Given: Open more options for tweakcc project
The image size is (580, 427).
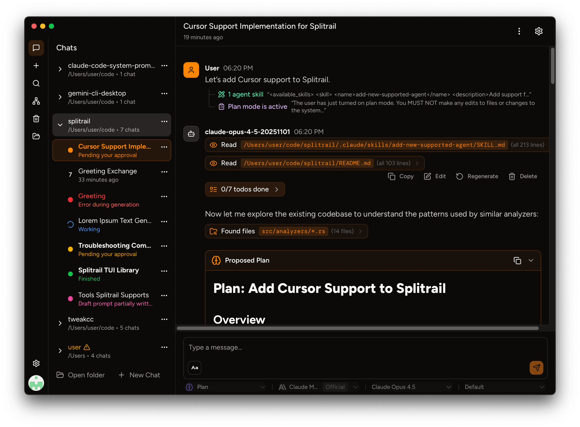Looking at the screenshot, I should pos(164,319).
